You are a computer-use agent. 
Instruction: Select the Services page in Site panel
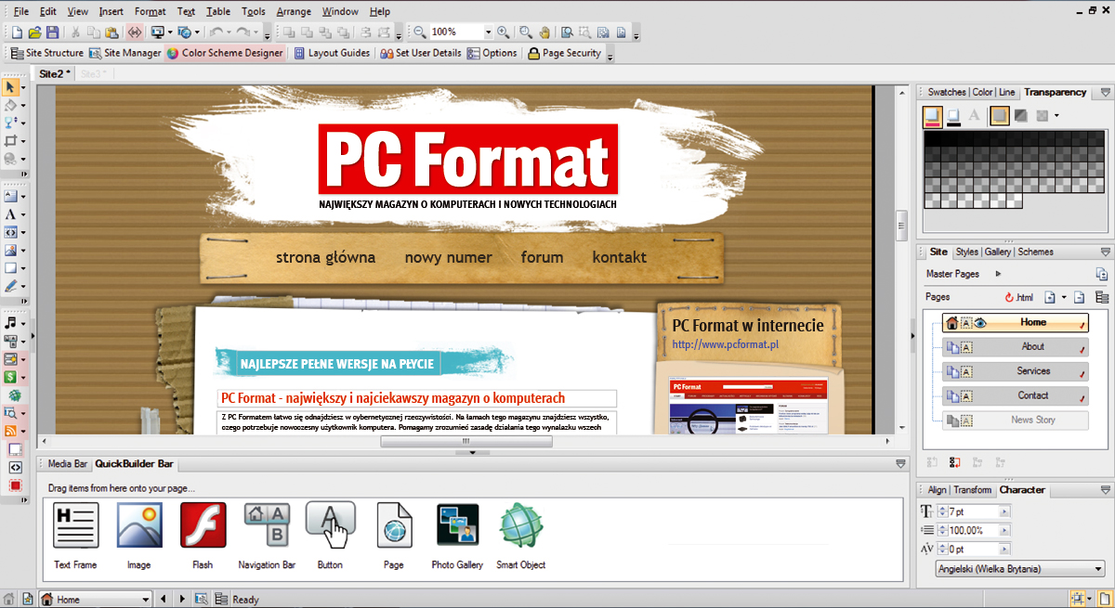[1032, 371]
